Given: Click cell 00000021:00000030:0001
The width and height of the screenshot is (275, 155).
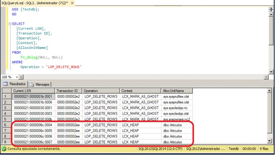Looking at the screenshot, I should tap(33, 108).
